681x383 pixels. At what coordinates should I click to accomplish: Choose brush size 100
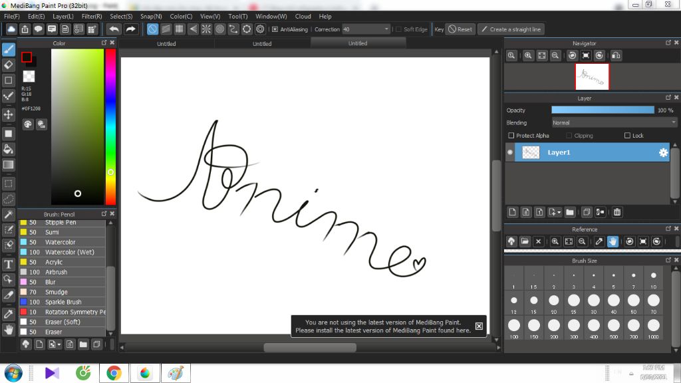(514, 328)
